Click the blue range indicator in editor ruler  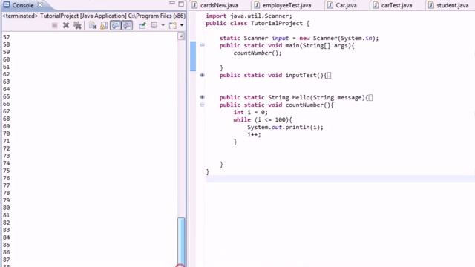tap(193, 56)
